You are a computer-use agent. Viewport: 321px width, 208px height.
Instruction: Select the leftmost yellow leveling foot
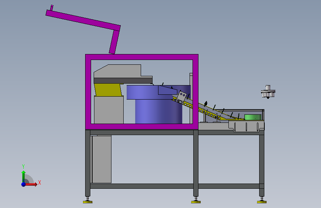[88, 202]
